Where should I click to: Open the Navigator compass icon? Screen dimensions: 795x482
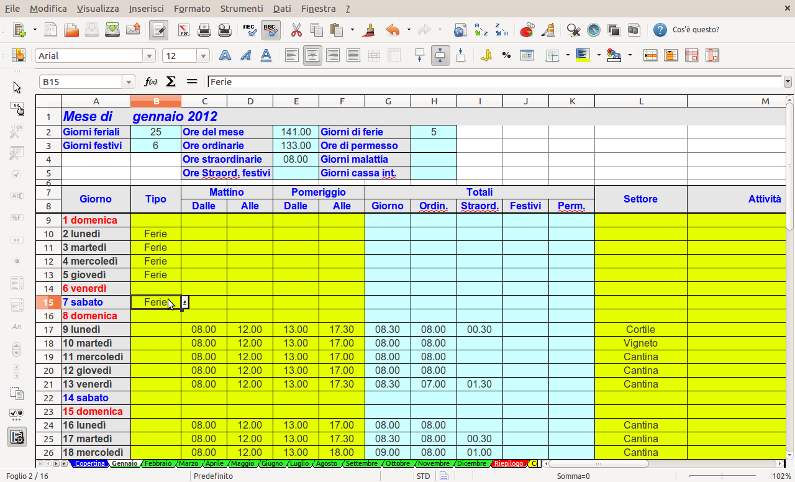594,30
